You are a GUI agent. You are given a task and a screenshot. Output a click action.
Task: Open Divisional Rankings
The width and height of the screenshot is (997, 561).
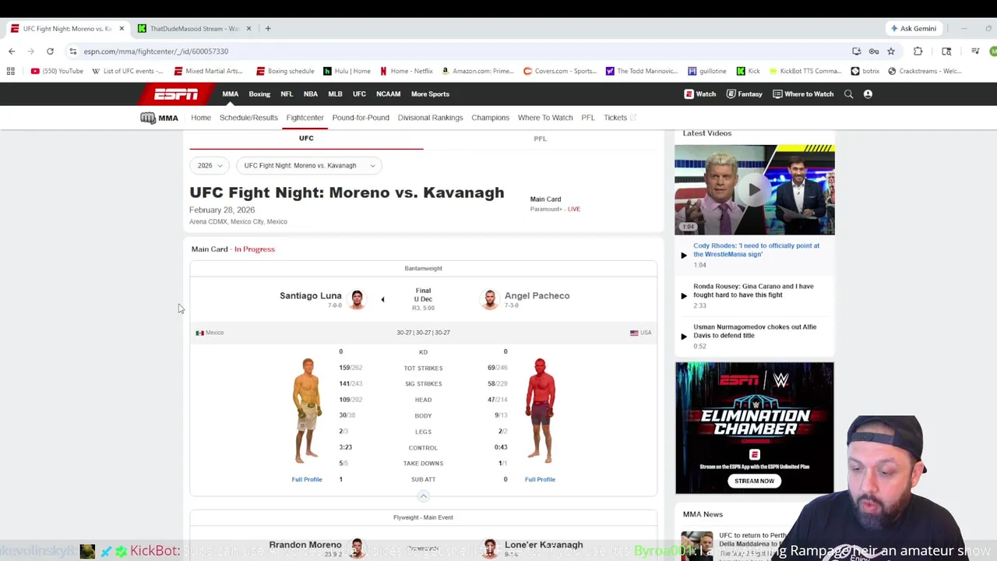430,118
